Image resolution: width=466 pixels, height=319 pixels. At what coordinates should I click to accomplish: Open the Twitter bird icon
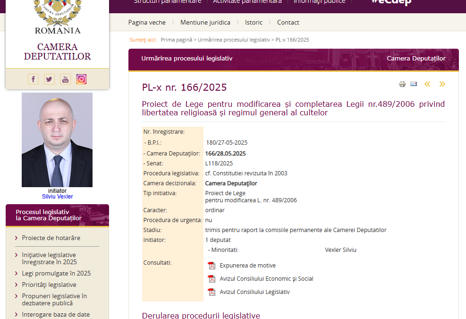[49, 79]
